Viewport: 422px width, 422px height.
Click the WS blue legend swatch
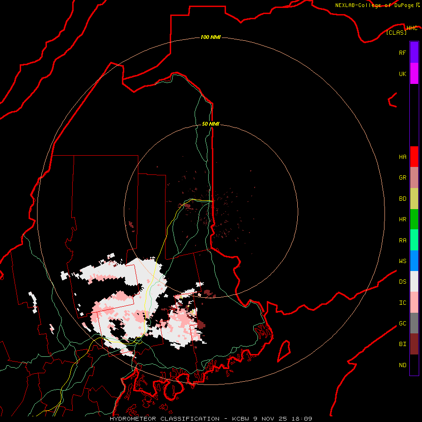[414, 261]
